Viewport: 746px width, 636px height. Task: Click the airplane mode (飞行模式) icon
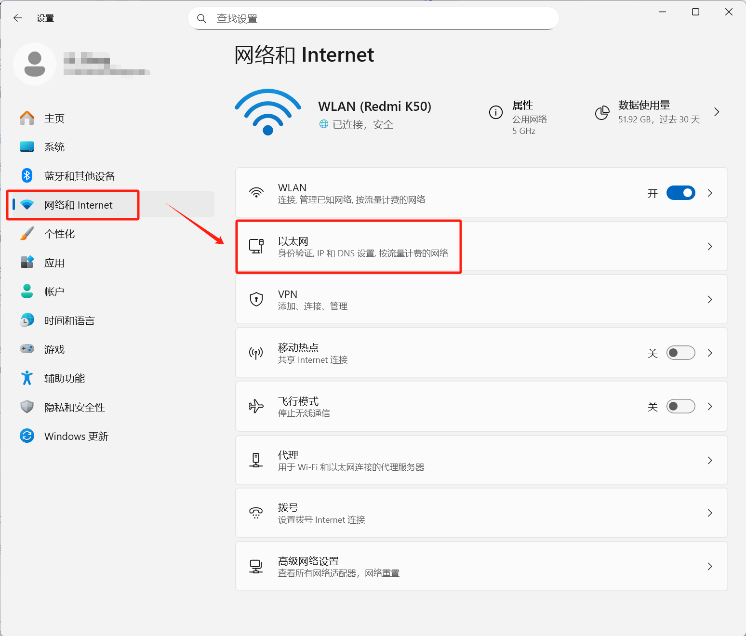256,406
